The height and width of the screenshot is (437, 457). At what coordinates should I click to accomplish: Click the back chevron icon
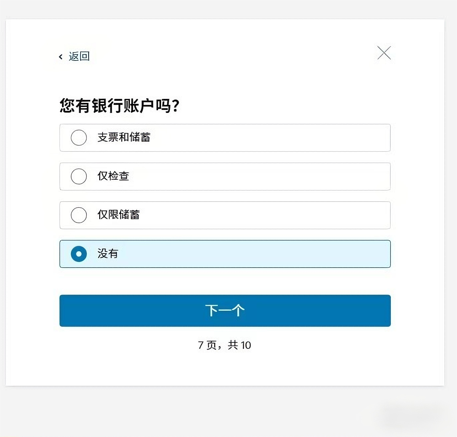(60, 56)
